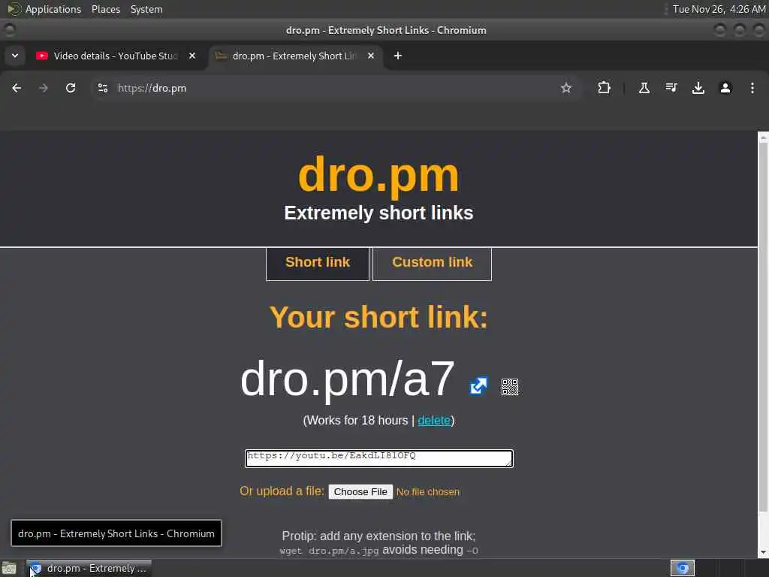
Task: Click the 'Your short link:' heading
Action: [x=378, y=317]
